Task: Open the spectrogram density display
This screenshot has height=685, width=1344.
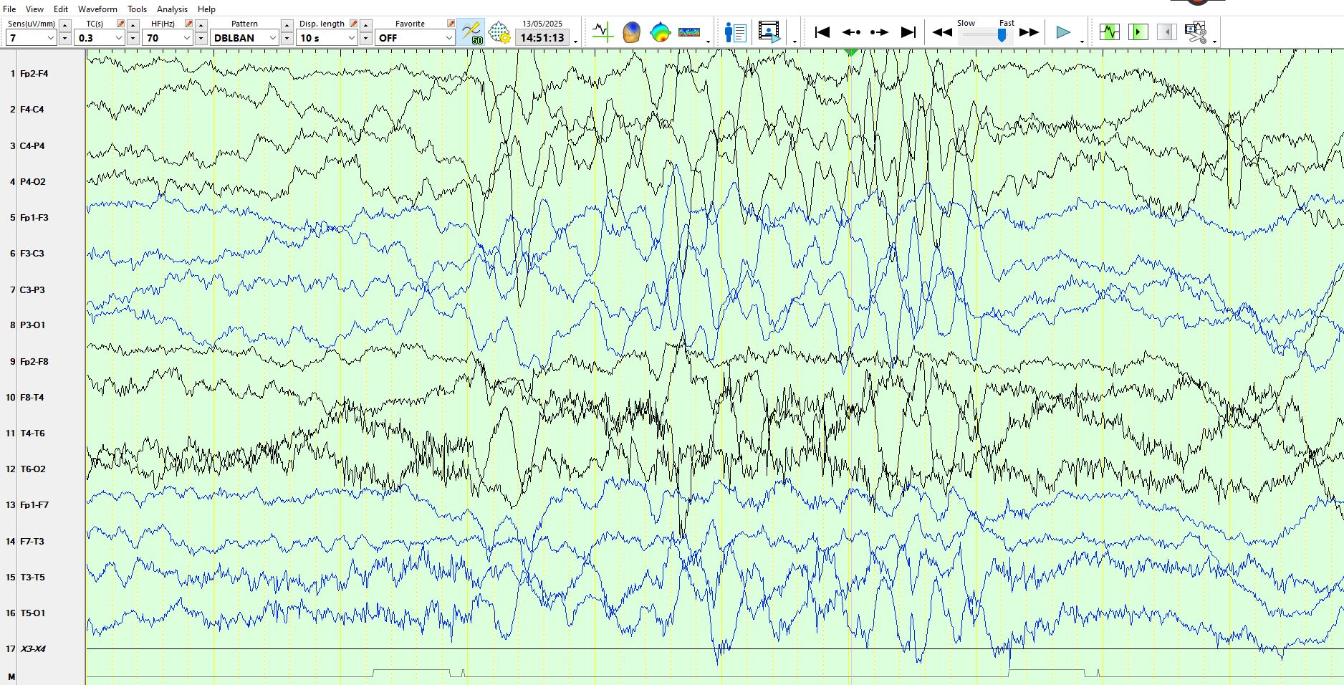Action: [689, 32]
